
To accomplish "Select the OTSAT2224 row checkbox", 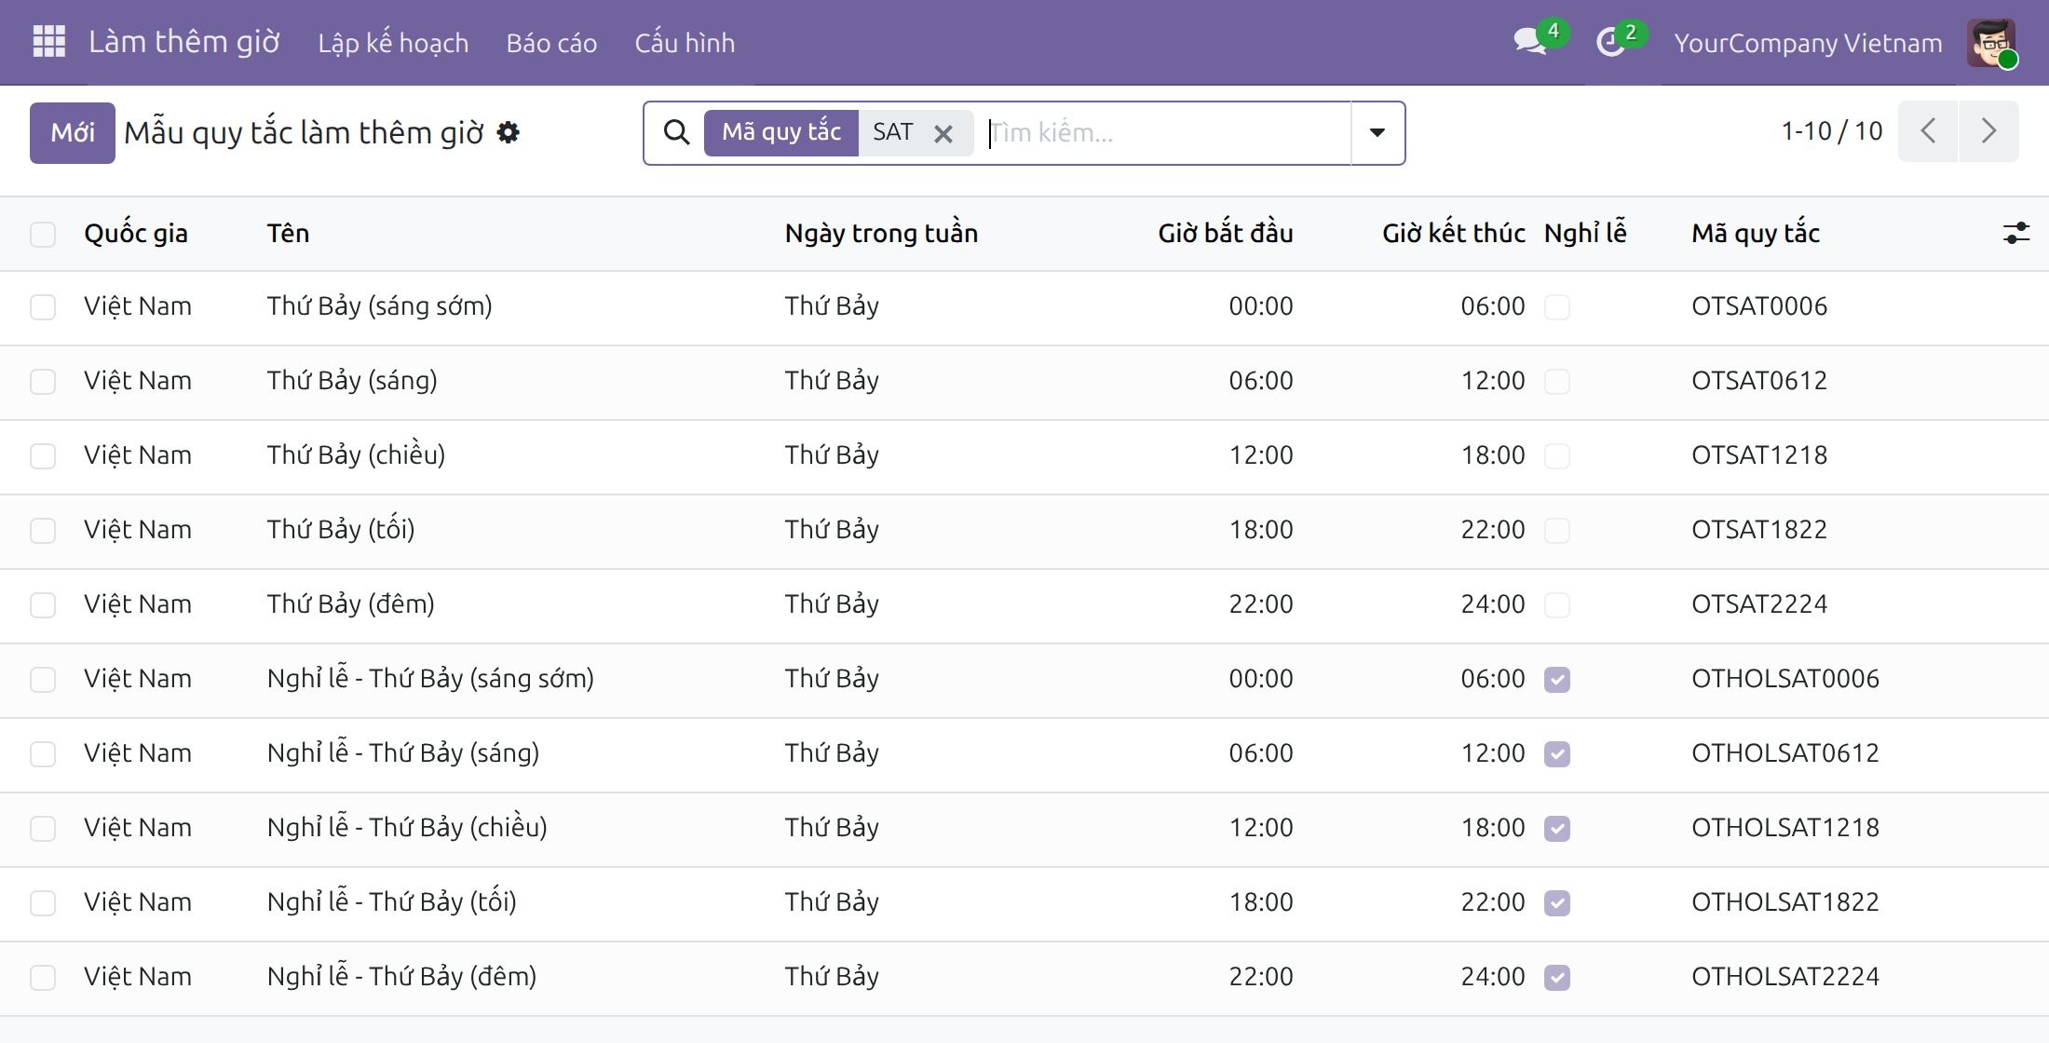I will (x=43, y=605).
